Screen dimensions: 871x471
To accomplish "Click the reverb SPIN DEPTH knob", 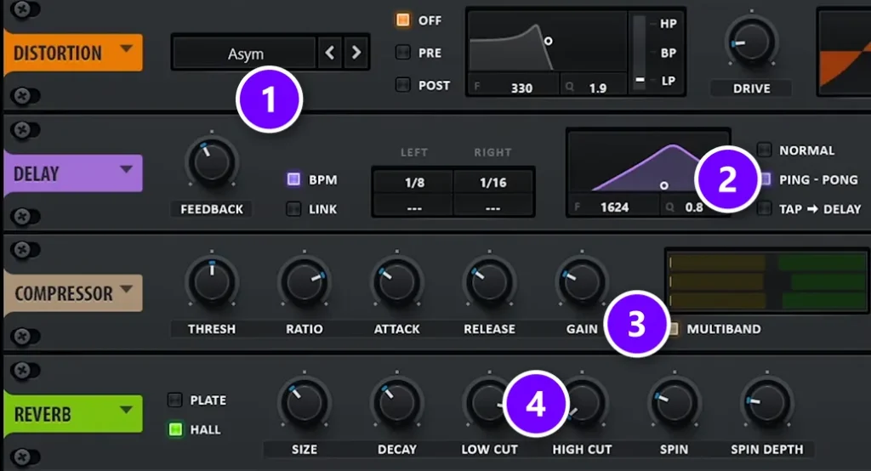I will [x=767, y=402].
